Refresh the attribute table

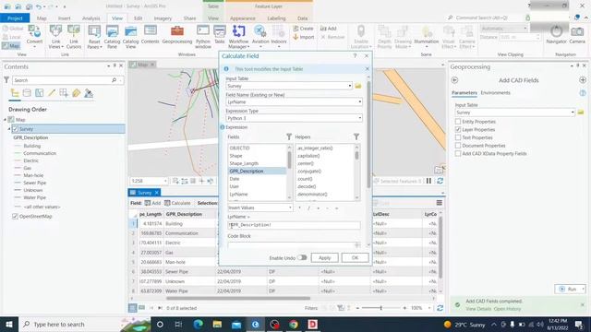tap(440, 308)
